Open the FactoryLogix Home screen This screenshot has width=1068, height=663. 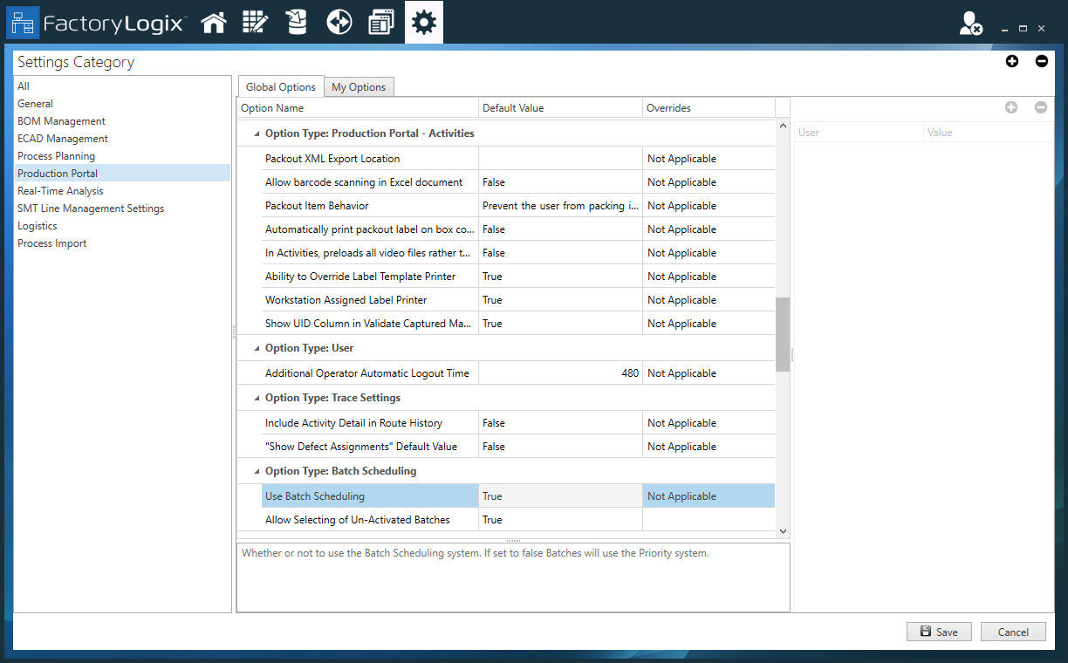tap(214, 22)
